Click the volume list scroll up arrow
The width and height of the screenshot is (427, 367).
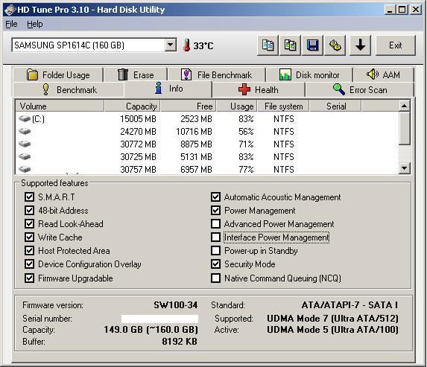[404, 106]
